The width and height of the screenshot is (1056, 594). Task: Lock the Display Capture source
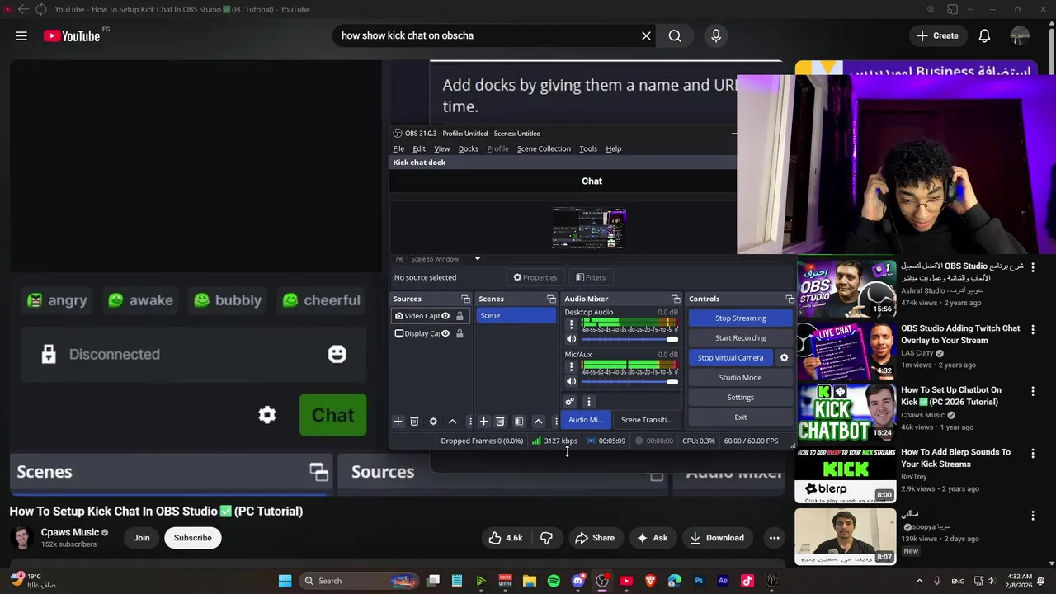460,333
